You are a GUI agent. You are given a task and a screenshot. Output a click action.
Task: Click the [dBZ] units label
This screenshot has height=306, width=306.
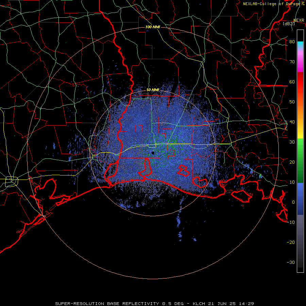289,23
